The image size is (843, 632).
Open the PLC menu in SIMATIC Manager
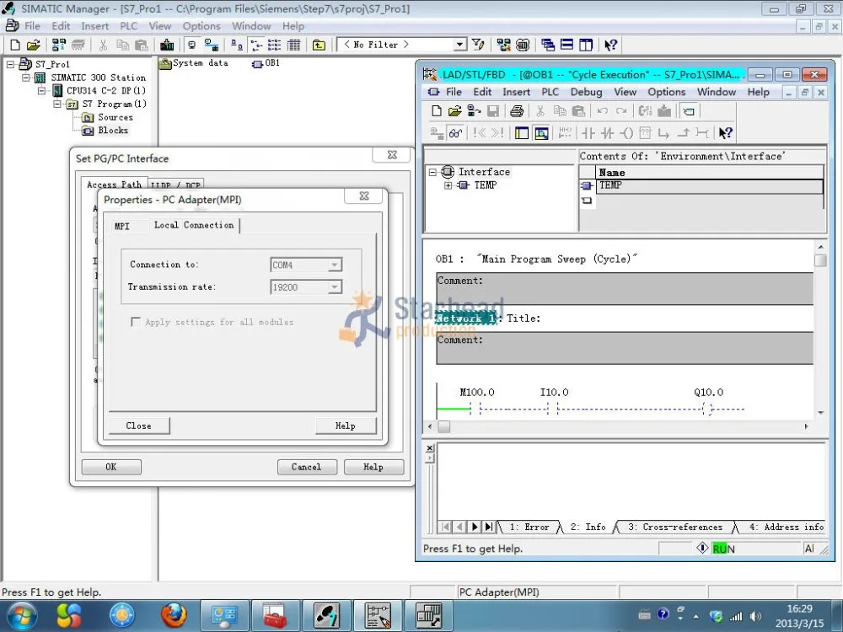point(128,26)
